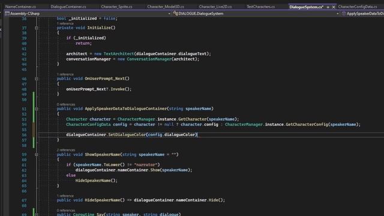
Task: Click the ConversationManager constructor call
Action: click(163, 59)
